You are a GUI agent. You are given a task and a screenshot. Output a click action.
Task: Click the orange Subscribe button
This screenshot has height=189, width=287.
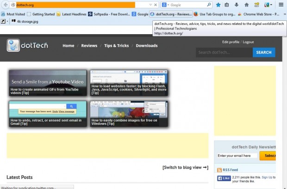tap(268, 156)
